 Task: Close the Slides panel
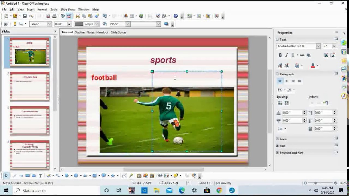click(55, 31)
